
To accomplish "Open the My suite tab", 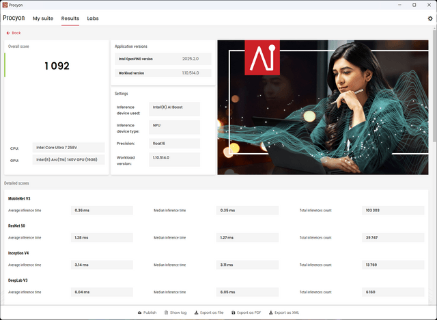I will pyautogui.click(x=43, y=18).
